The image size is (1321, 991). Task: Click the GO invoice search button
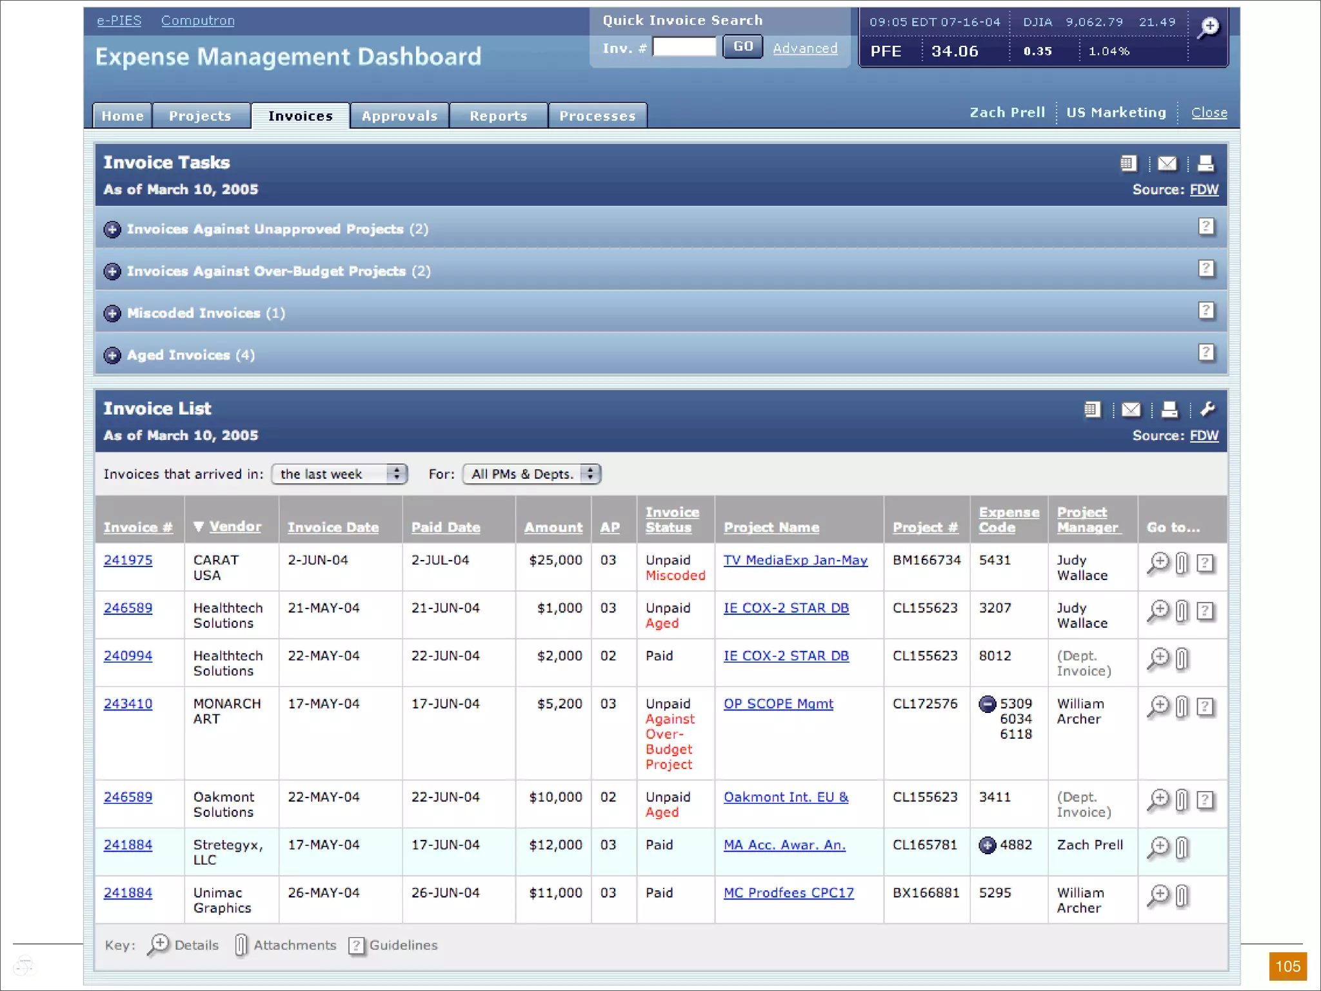[742, 47]
